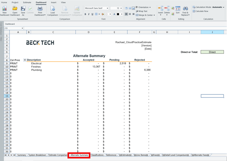Image resolution: width=227 pixels, height=161 pixels.
Task: Click the green Direct cell
Action: pyautogui.click(x=212, y=52)
